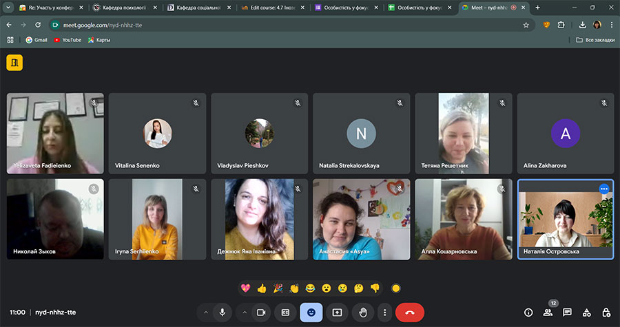Send crying face reaction
Image resolution: width=620 pixels, height=327 pixels.
tap(342, 288)
